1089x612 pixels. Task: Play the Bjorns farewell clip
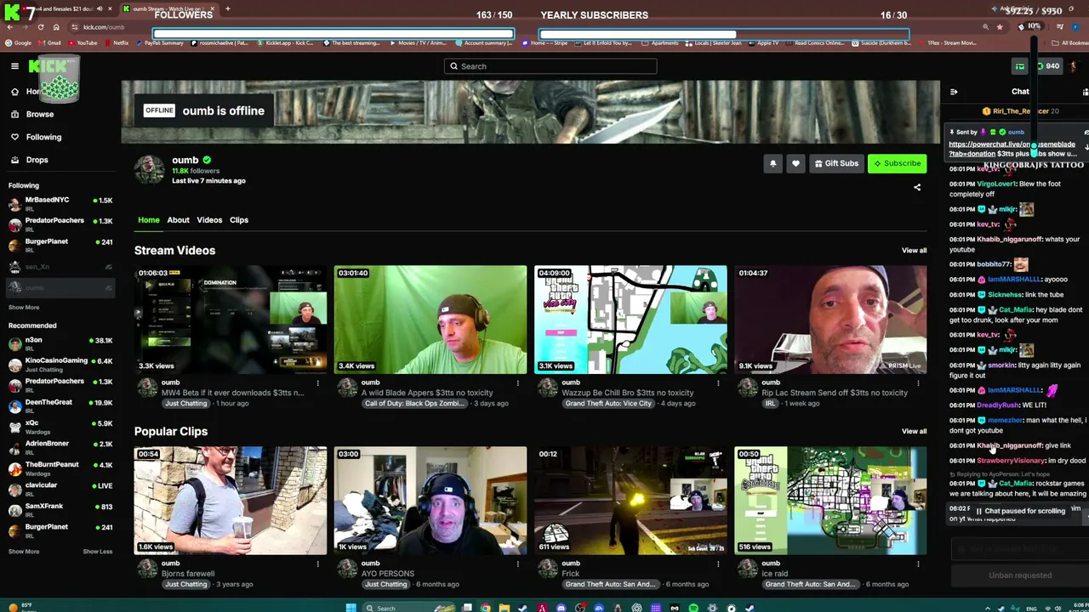click(231, 501)
